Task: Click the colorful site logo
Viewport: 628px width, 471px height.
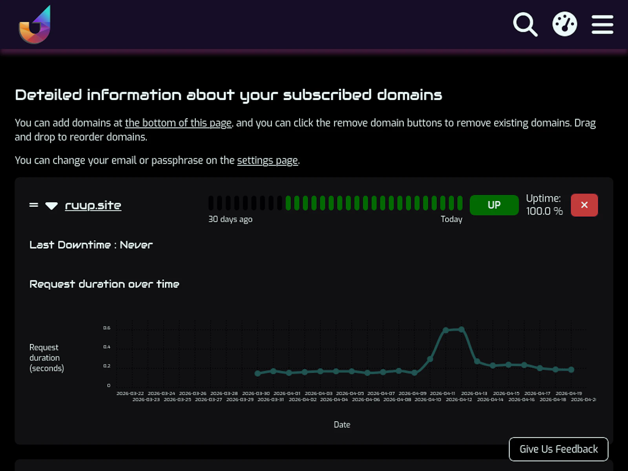Action: [x=35, y=24]
